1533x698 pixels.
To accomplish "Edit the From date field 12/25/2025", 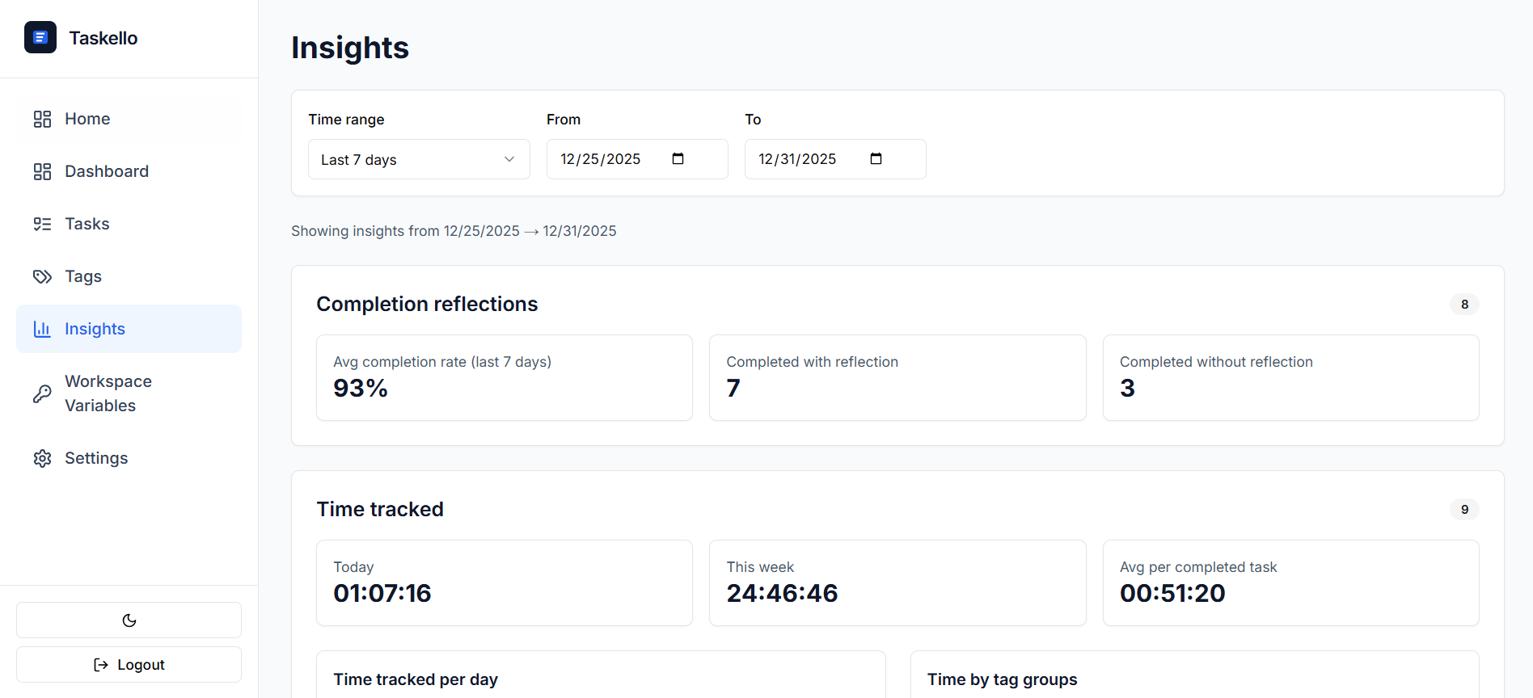I will 637,159.
